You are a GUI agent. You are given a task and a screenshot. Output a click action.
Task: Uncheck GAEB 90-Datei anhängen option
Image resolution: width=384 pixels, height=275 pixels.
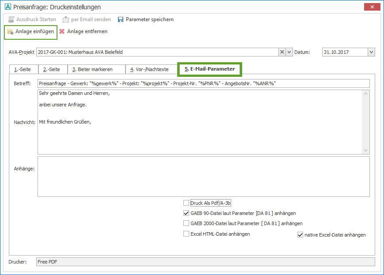click(186, 213)
